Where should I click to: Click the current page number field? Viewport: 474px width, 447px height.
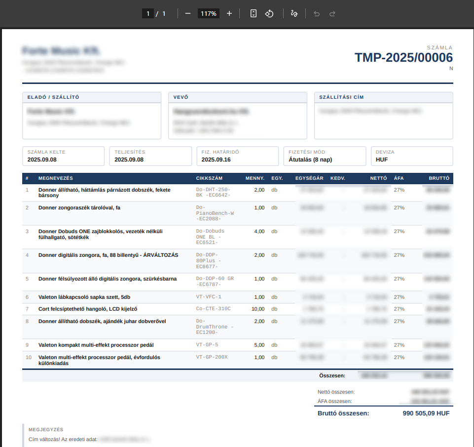pyautogui.click(x=148, y=14)
